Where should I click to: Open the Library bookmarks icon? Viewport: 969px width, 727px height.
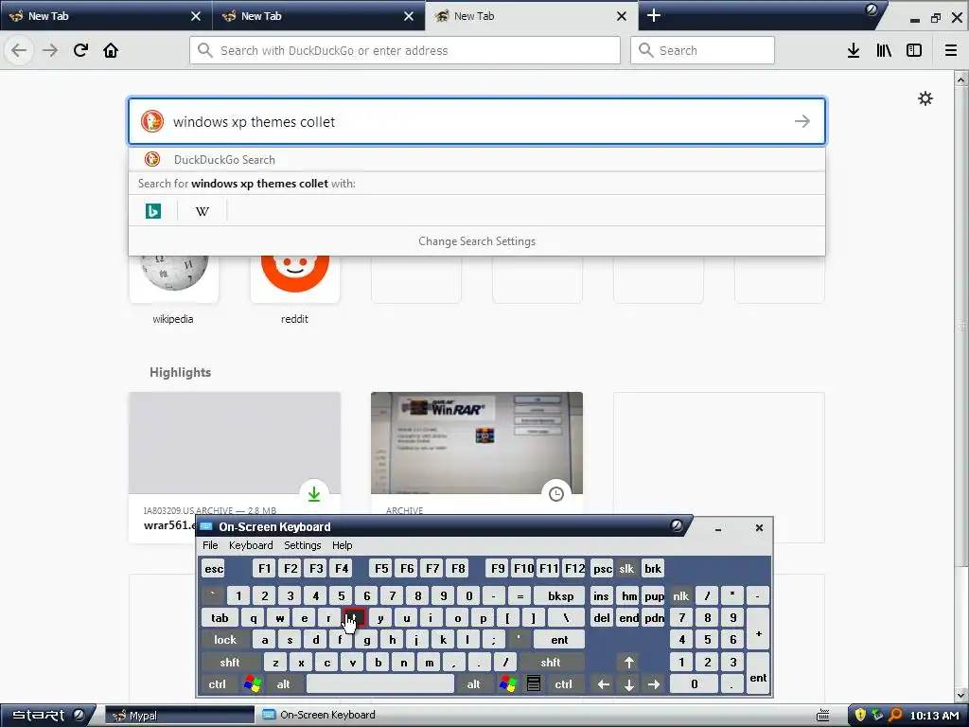(884, 50)
